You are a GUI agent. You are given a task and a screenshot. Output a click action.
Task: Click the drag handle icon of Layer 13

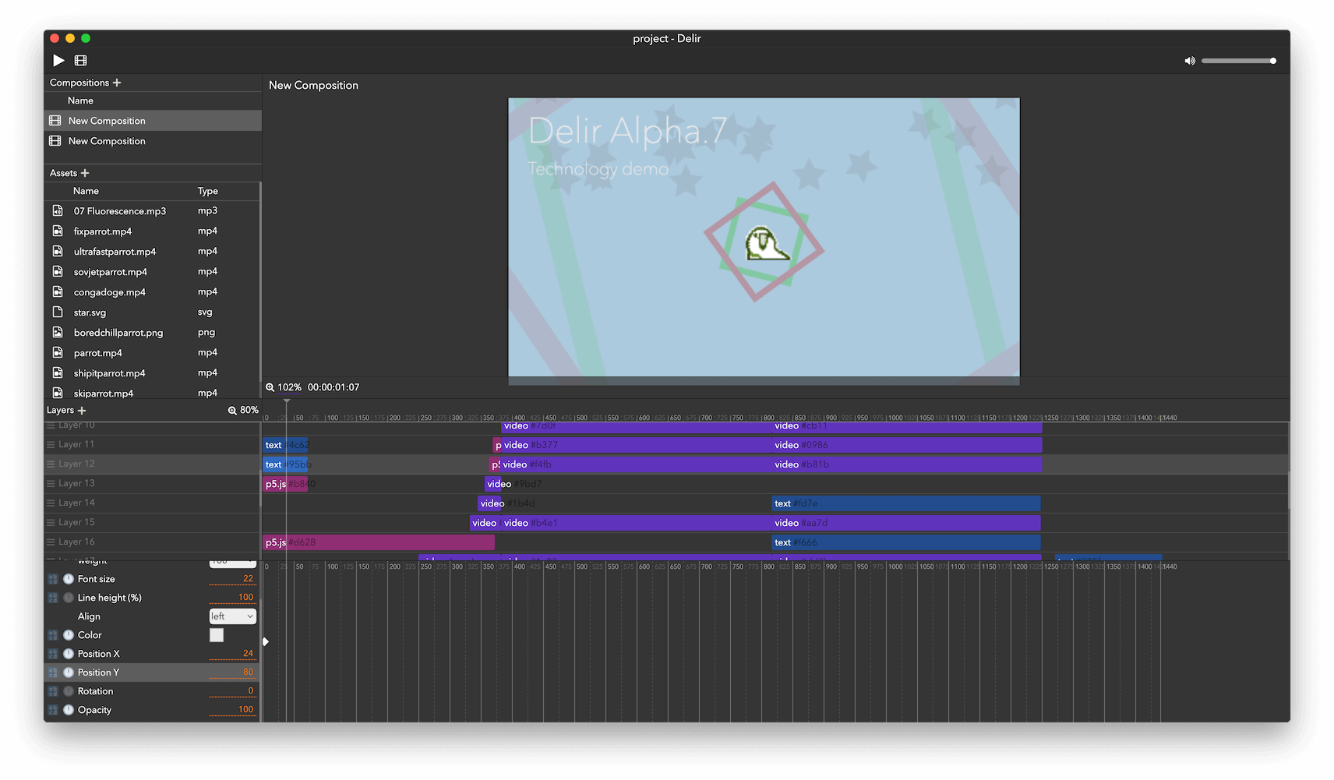coord(51,484)
